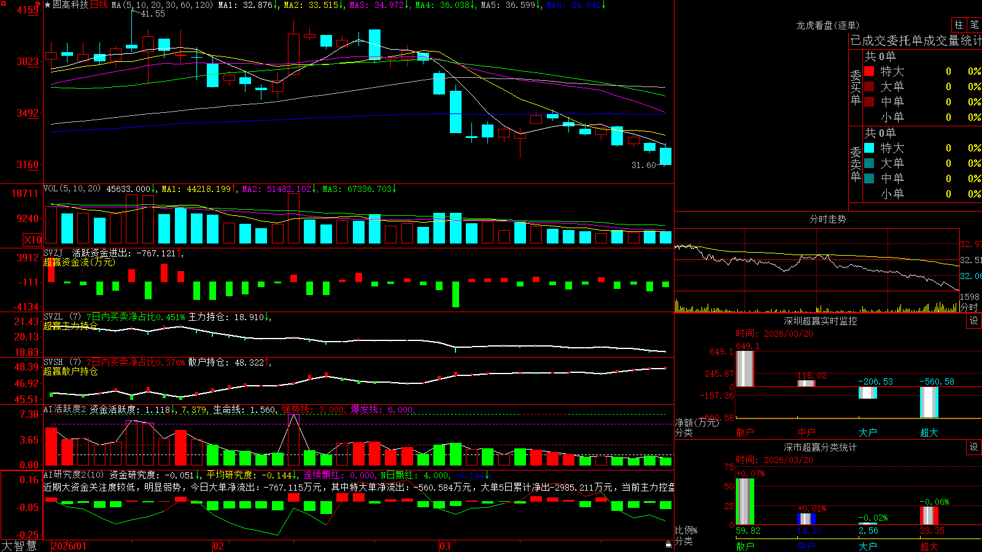Click teal 大单 swatch in 委卖单
Viewport: 982px width, 552px height.
pos(869,163)
